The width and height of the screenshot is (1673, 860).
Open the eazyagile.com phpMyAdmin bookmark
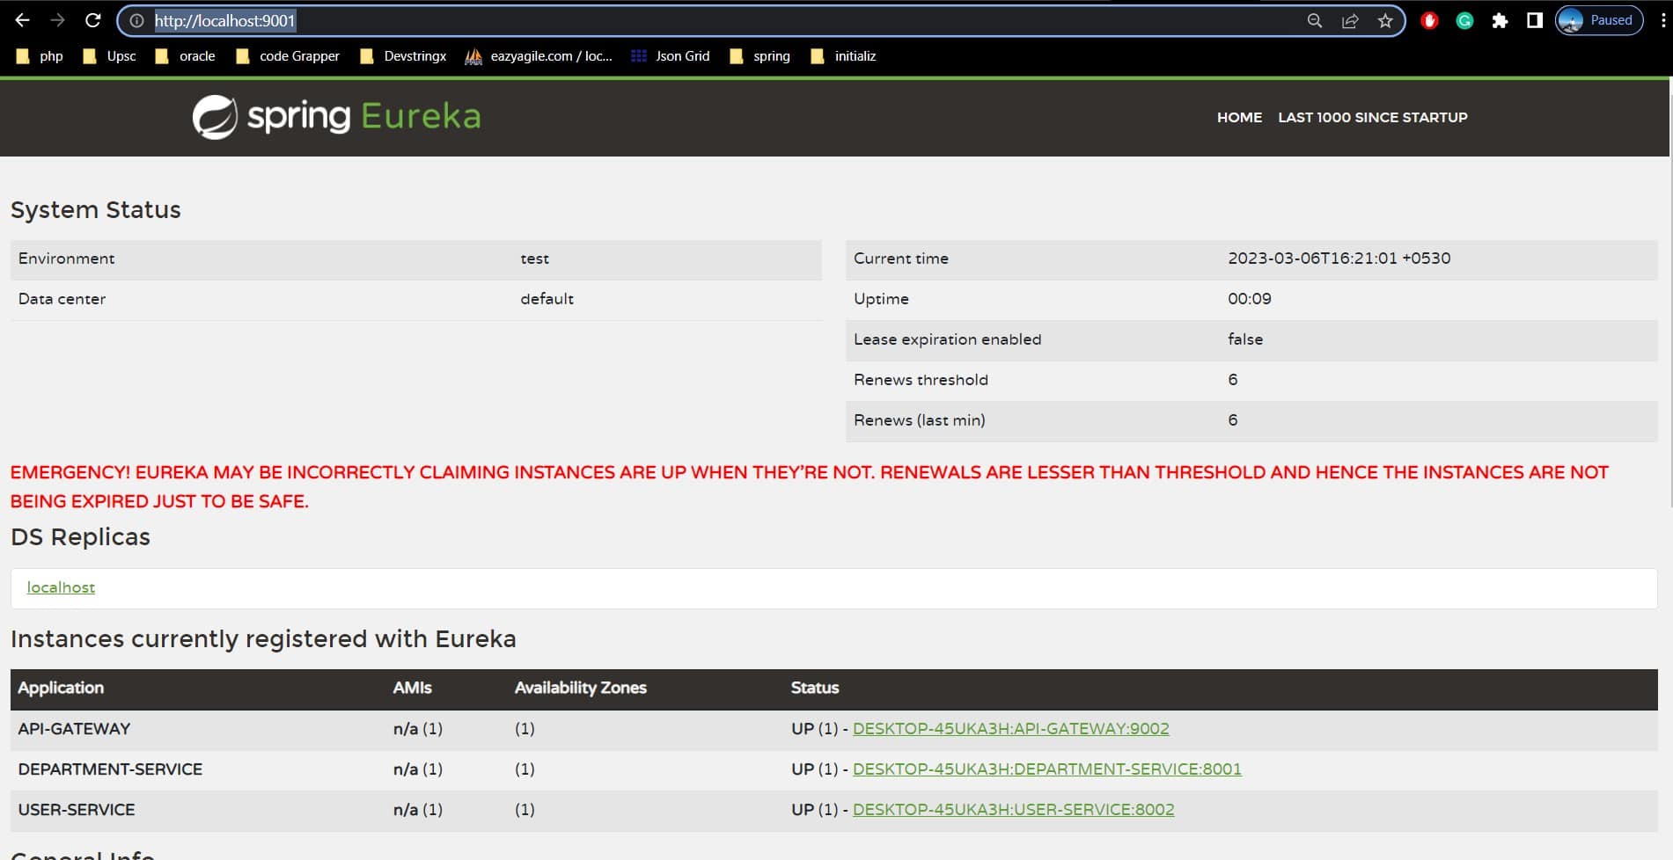click(x=539, y=56)
